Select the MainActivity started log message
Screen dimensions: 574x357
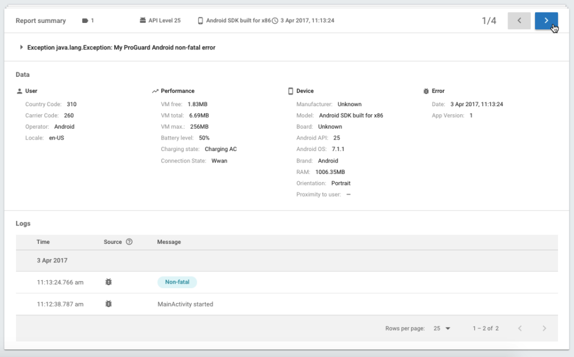(185, 304)
